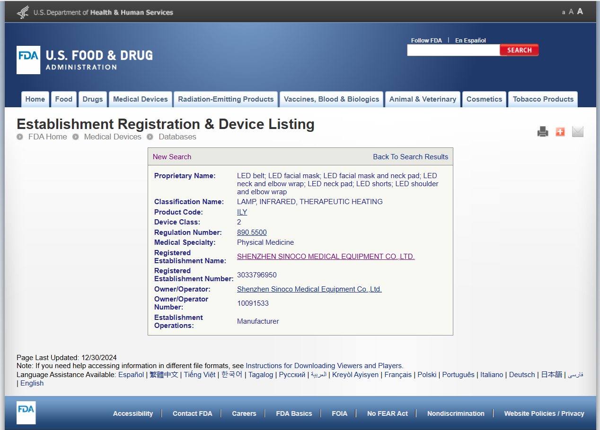600x430 pixels.
Task: Choose 日本語 language assistance
Action: [x=552, y=375]
